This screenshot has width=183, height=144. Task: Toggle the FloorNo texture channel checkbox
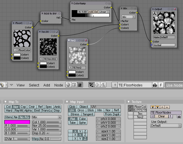(130, 110)
